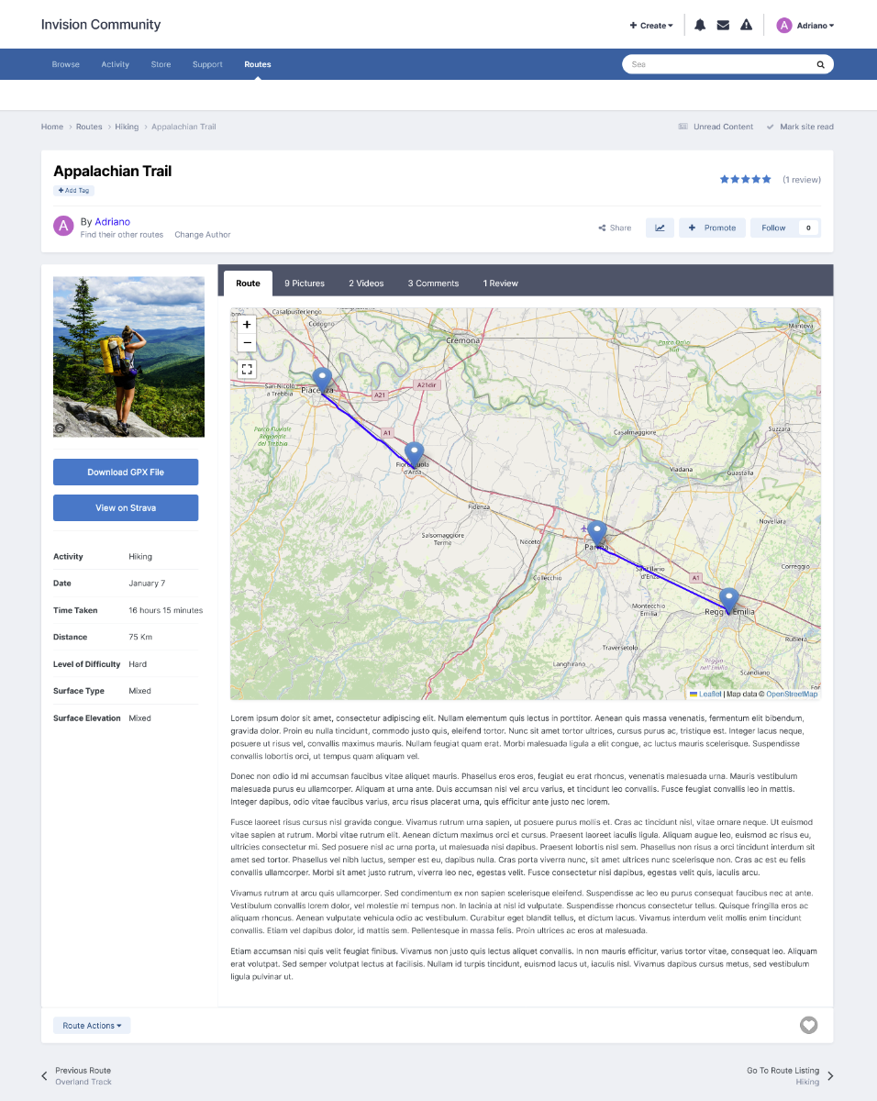Open the reports warning triangle icon
This screenshot has width=877, height=1101.
point(746,26)
